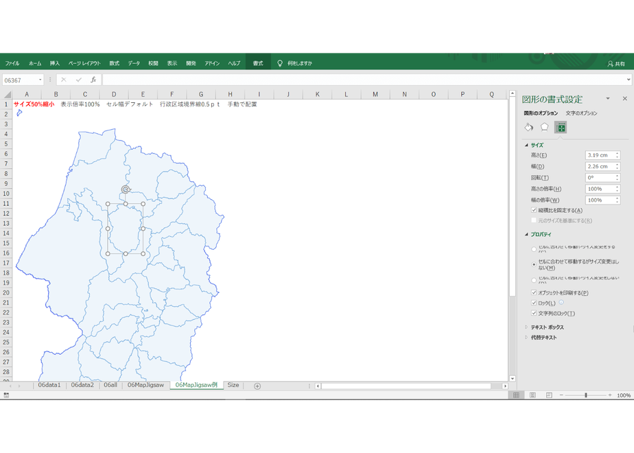The height and width of the screenshot is (453, 634).
Task: Click the 100% zoom level
Action: [624, 395]
